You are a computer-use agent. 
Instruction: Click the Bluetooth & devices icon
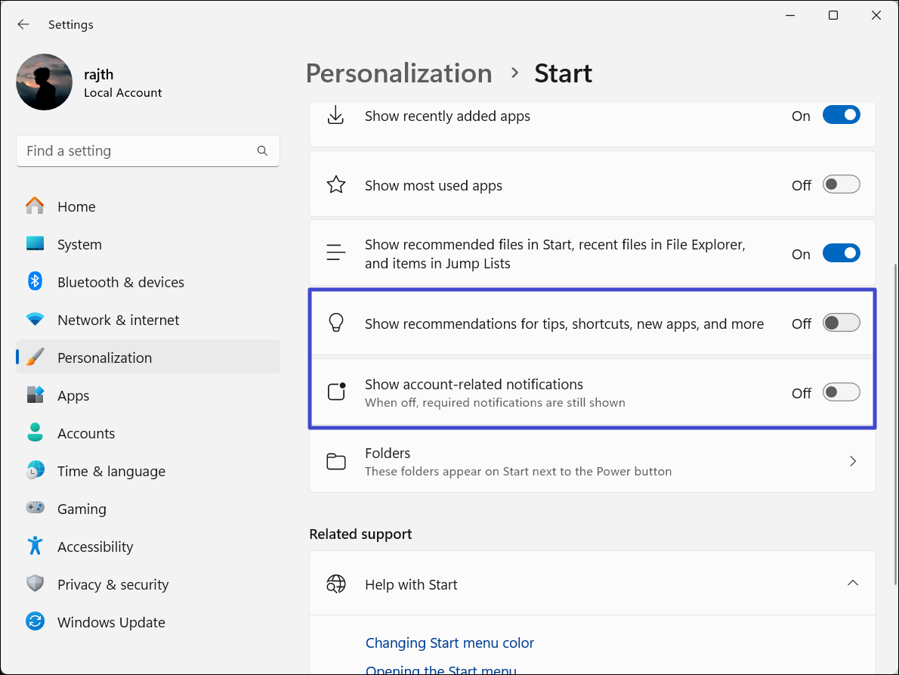(35, 282)
